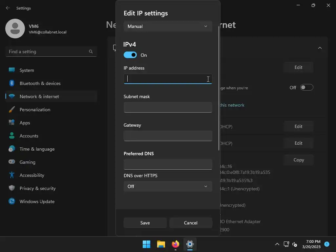Click the Find a setting search box

coord(48,52)
